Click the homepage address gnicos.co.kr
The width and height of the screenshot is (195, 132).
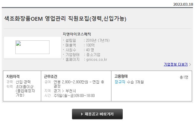tap(97, 60)
